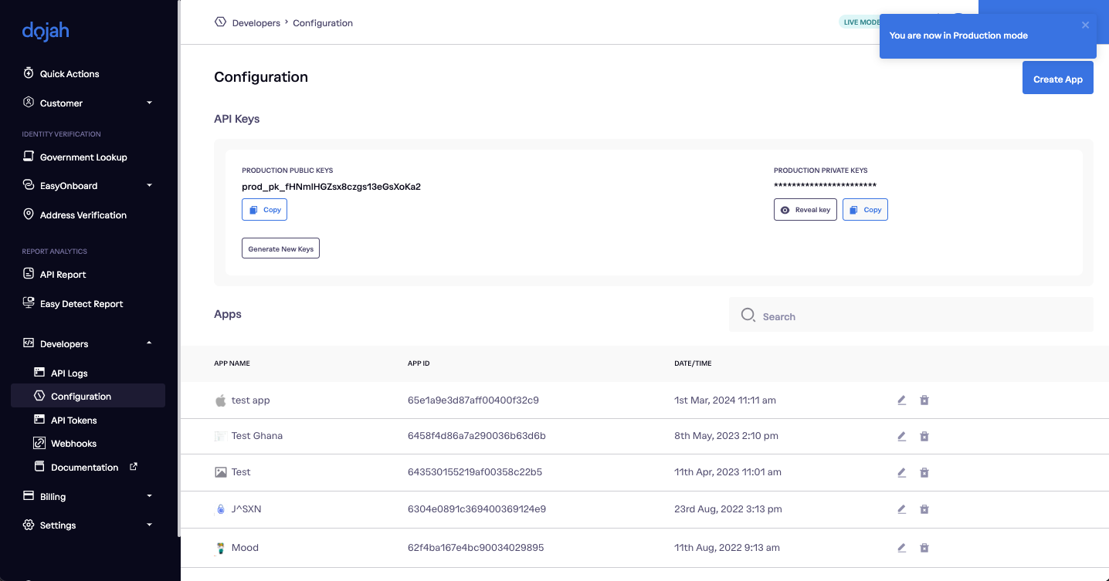Click the API Logs window icon
Screen dimensions: 1109x581
pos(39,372)
